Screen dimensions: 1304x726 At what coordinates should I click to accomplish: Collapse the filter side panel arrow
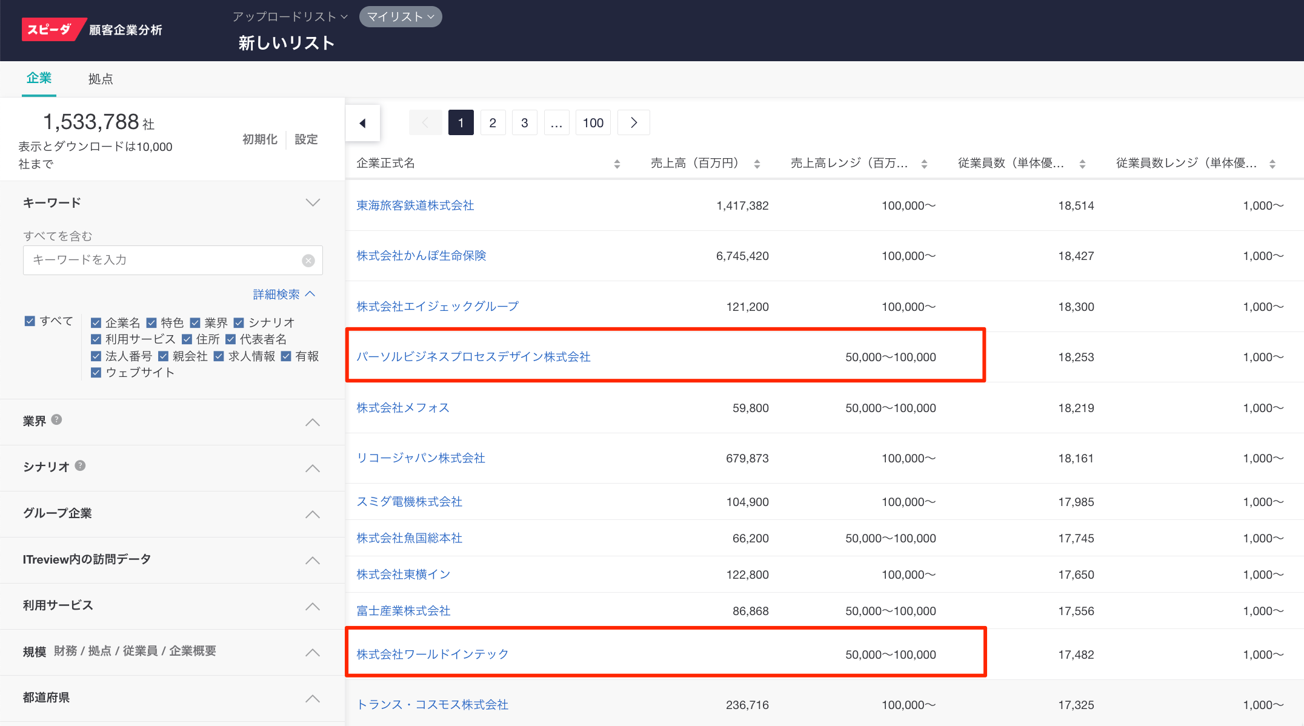pos(362,123)
